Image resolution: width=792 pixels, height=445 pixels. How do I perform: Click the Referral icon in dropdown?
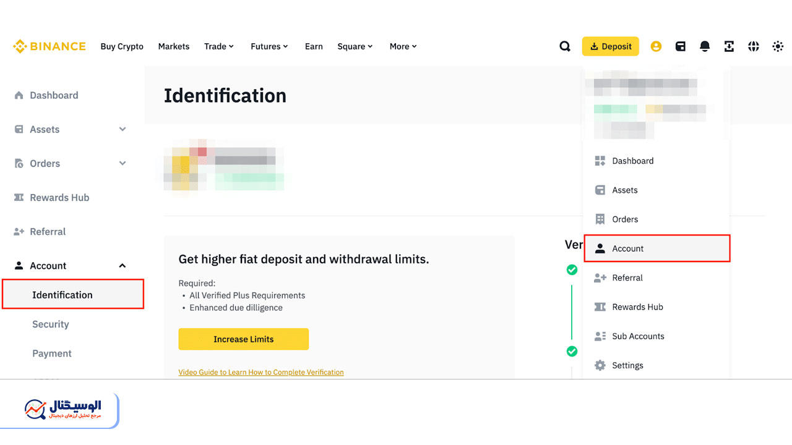[x=600, y=278]
